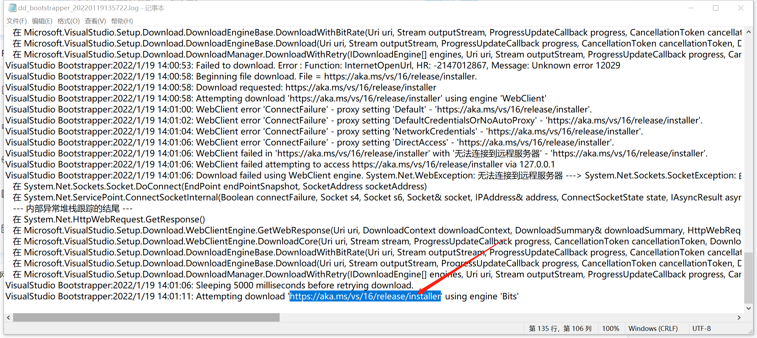Click the 'WebClientEngine.DownloadCore' line
Viewport: 757px width, 338px height.
pyautogui.click(x=377, y=241)
